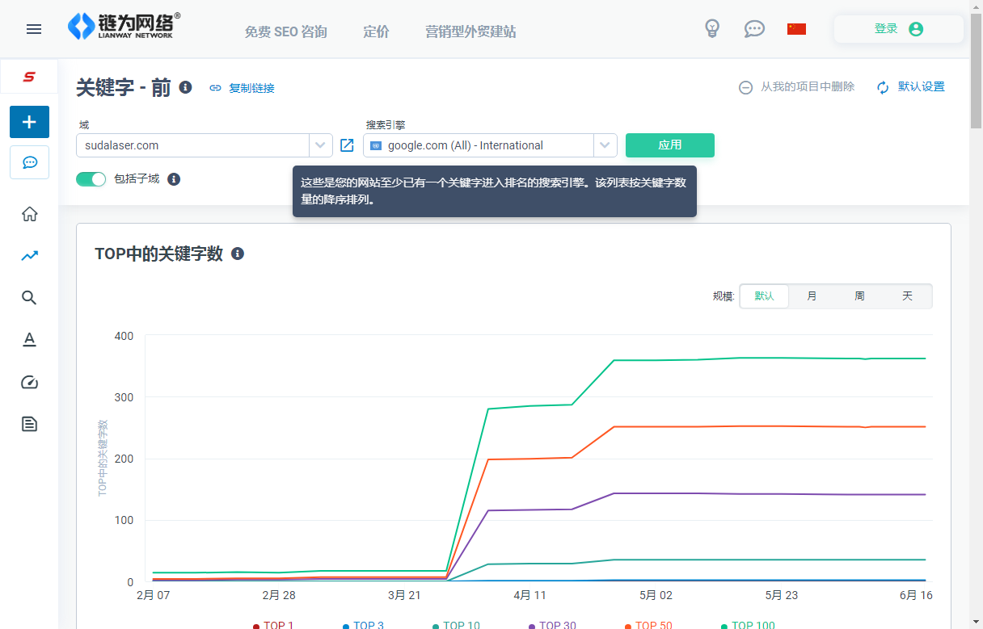Disable the 包括子域 subdomain toggle
Screen dimensions: 983x629
(x=91, y=178)
